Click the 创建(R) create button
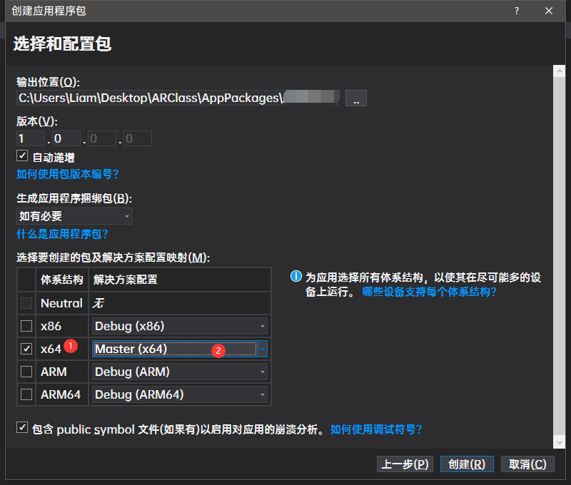This screenshot has width=571, height=485. click(x=466, y=464)
